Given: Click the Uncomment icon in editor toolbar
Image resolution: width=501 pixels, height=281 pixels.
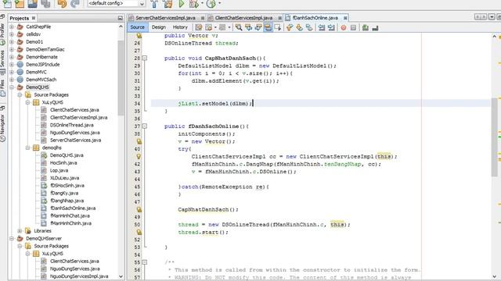Looking at the screenshot, I should [375, 28].
